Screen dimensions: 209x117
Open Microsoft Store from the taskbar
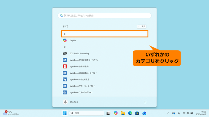[137, 113]
